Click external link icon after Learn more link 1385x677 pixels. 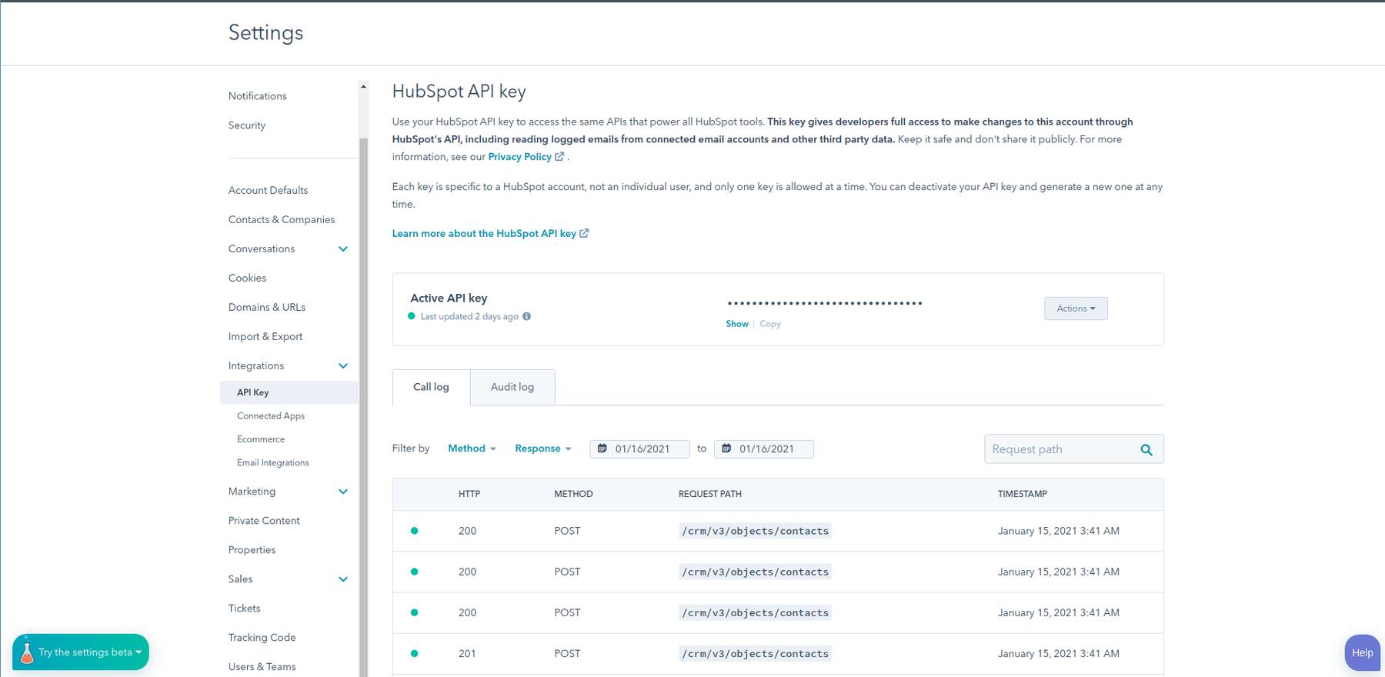coord(584,233)
